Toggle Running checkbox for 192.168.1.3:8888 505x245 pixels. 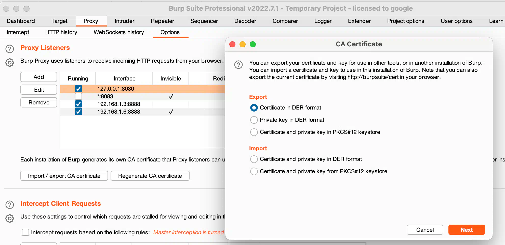click(x=78, y=104)
